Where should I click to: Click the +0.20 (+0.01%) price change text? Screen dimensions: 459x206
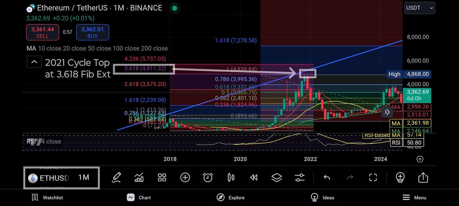coord(73,18)
